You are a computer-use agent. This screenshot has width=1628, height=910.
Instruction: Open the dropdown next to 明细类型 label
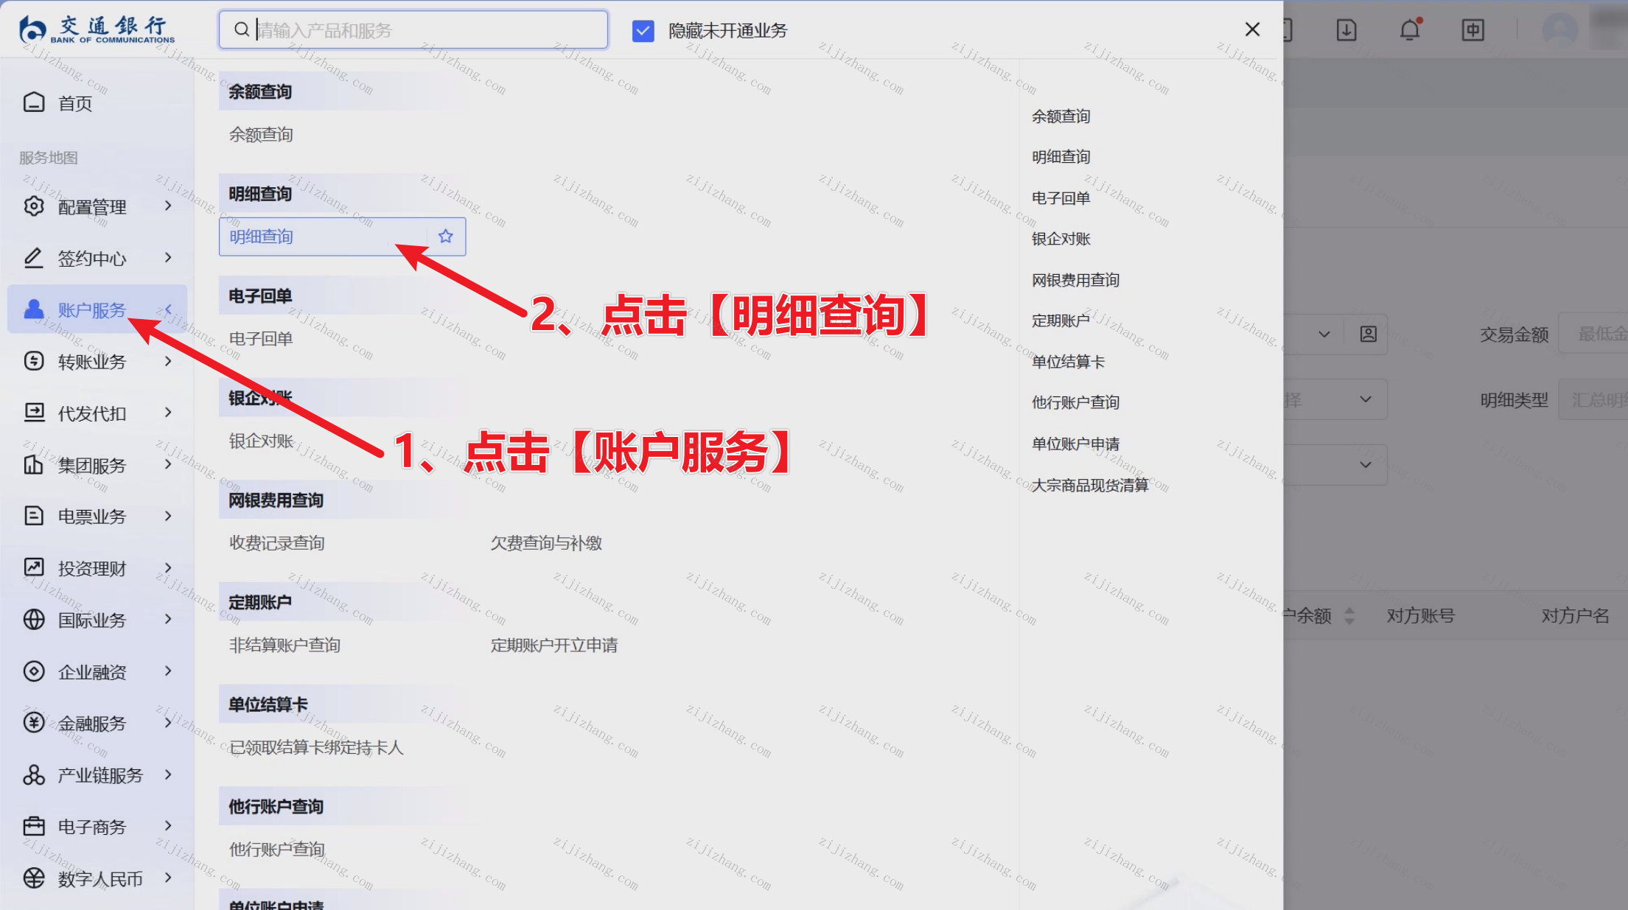pos(1592,400)
